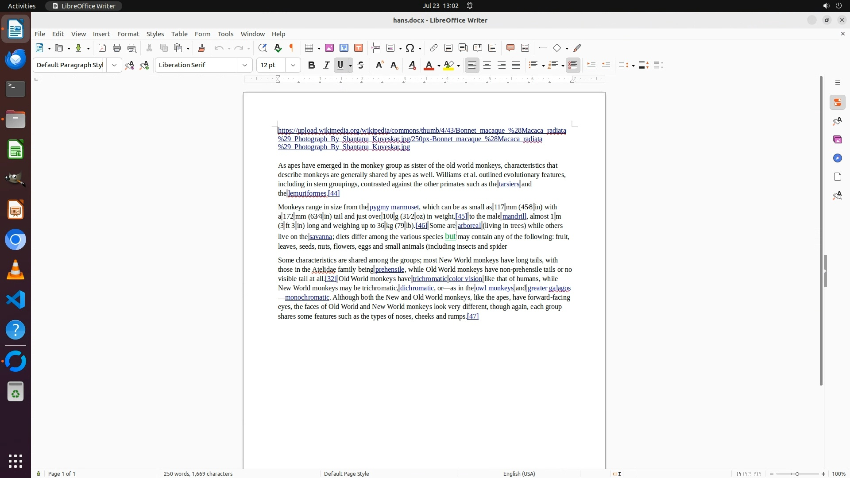850x478 pixels.
Task: Open sidebar Gallery panel
Action: pyautogui.click(x=837, y=140)
